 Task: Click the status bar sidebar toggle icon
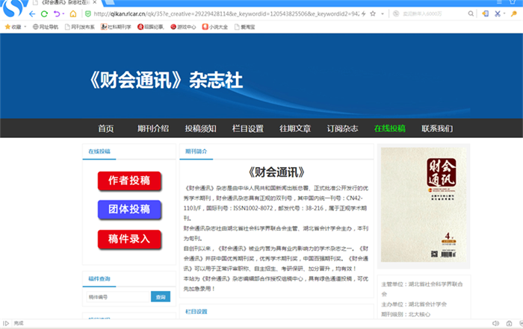6,323
